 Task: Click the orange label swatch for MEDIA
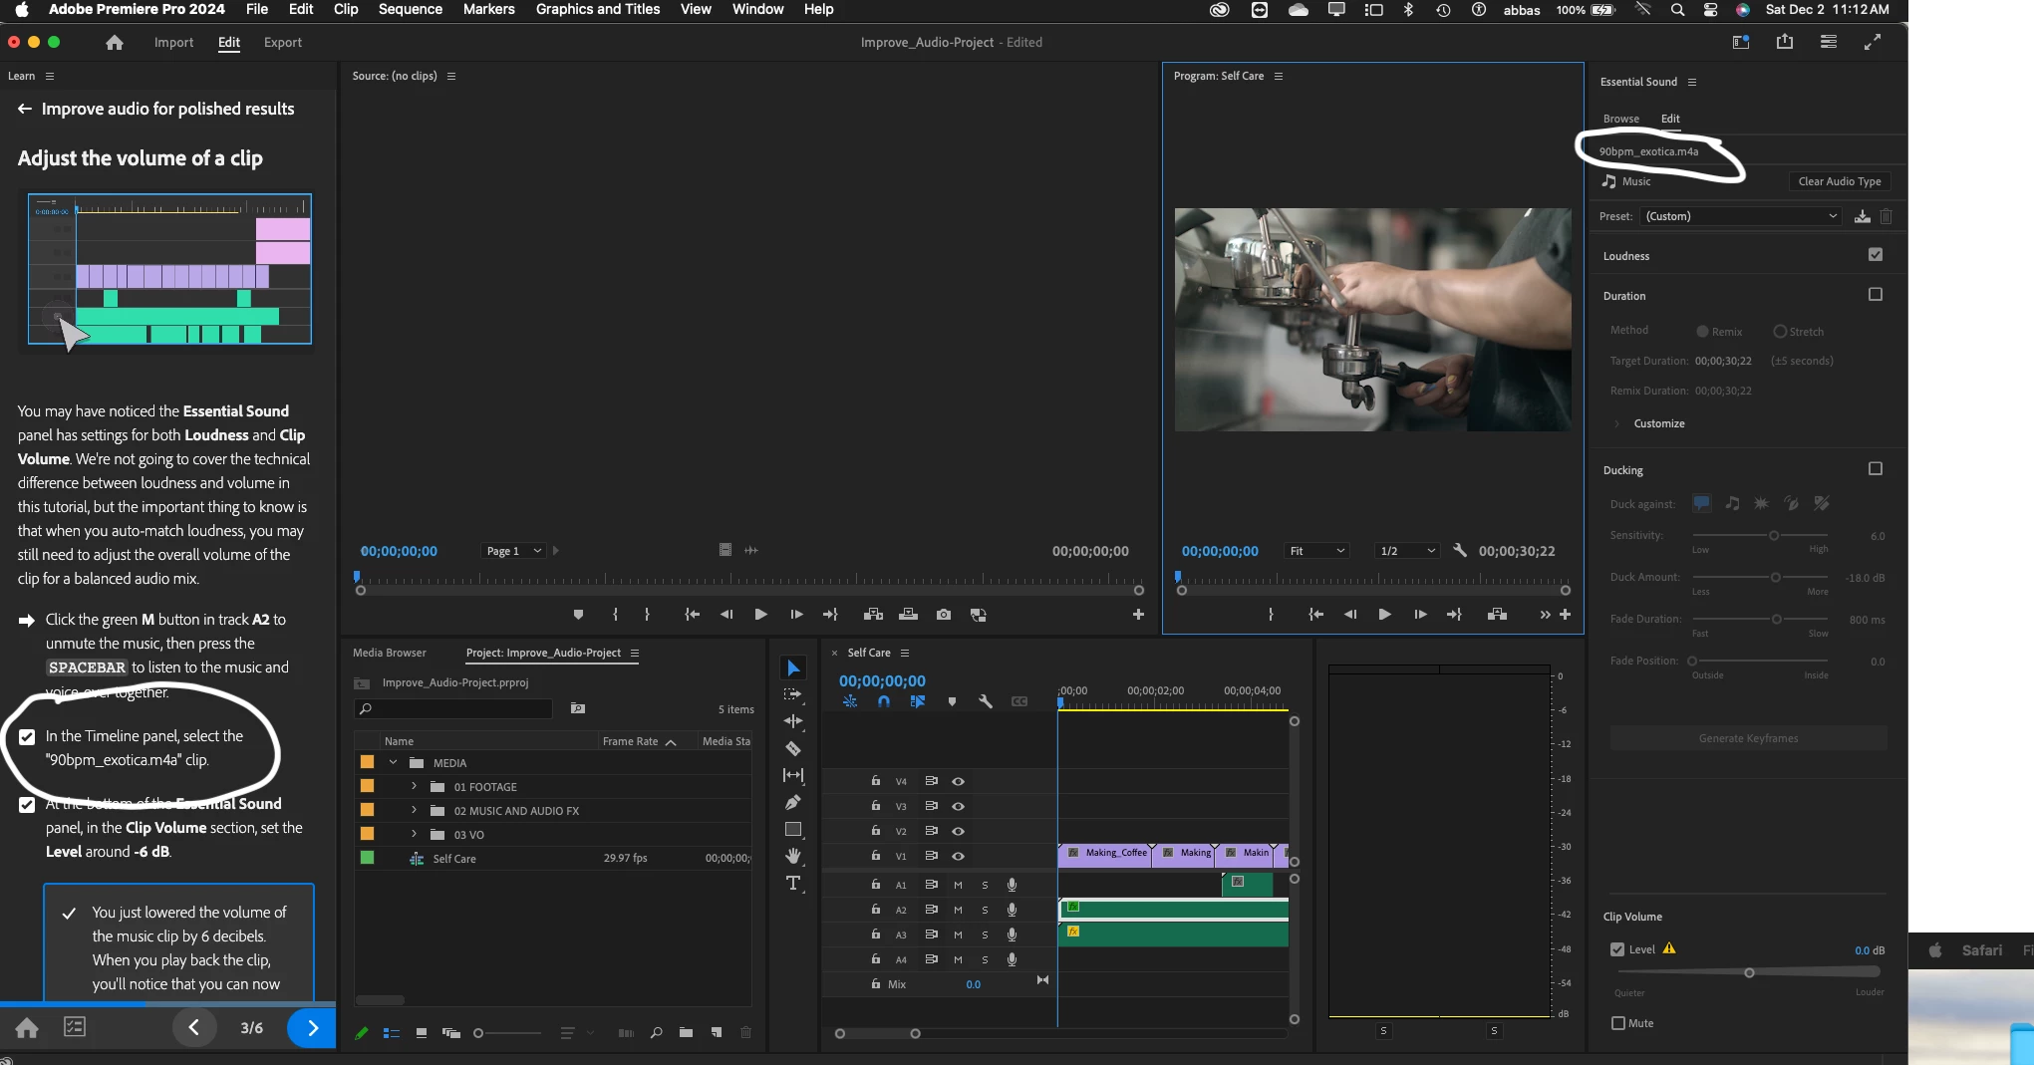pyautogui.click(x=367, y=762)
